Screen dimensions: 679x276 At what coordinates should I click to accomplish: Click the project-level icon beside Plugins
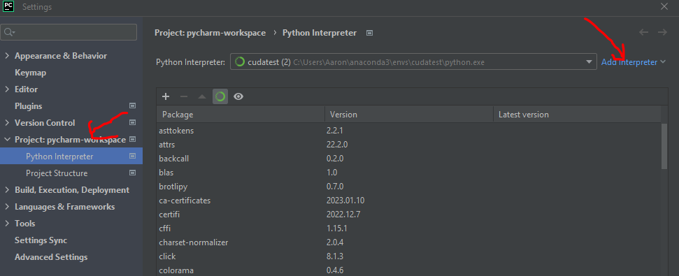[132, 106]
